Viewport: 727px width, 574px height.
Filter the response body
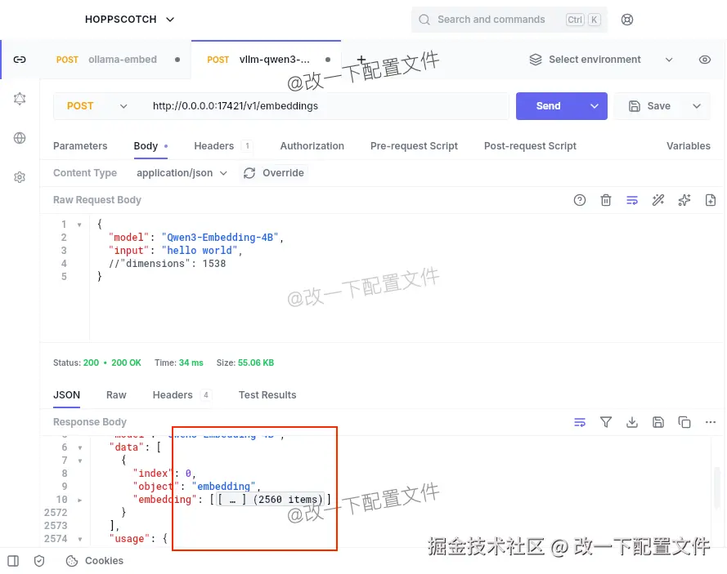[x=605, y=422]
